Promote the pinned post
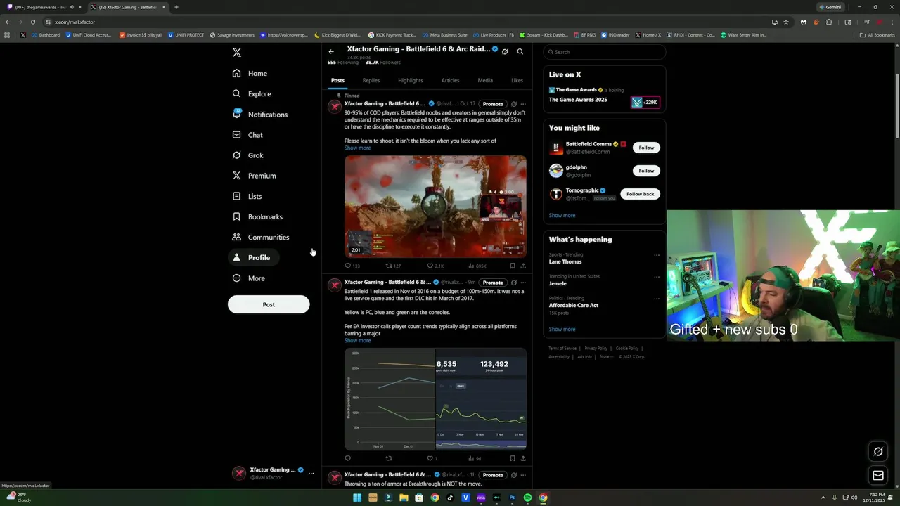 click(493, 104)
